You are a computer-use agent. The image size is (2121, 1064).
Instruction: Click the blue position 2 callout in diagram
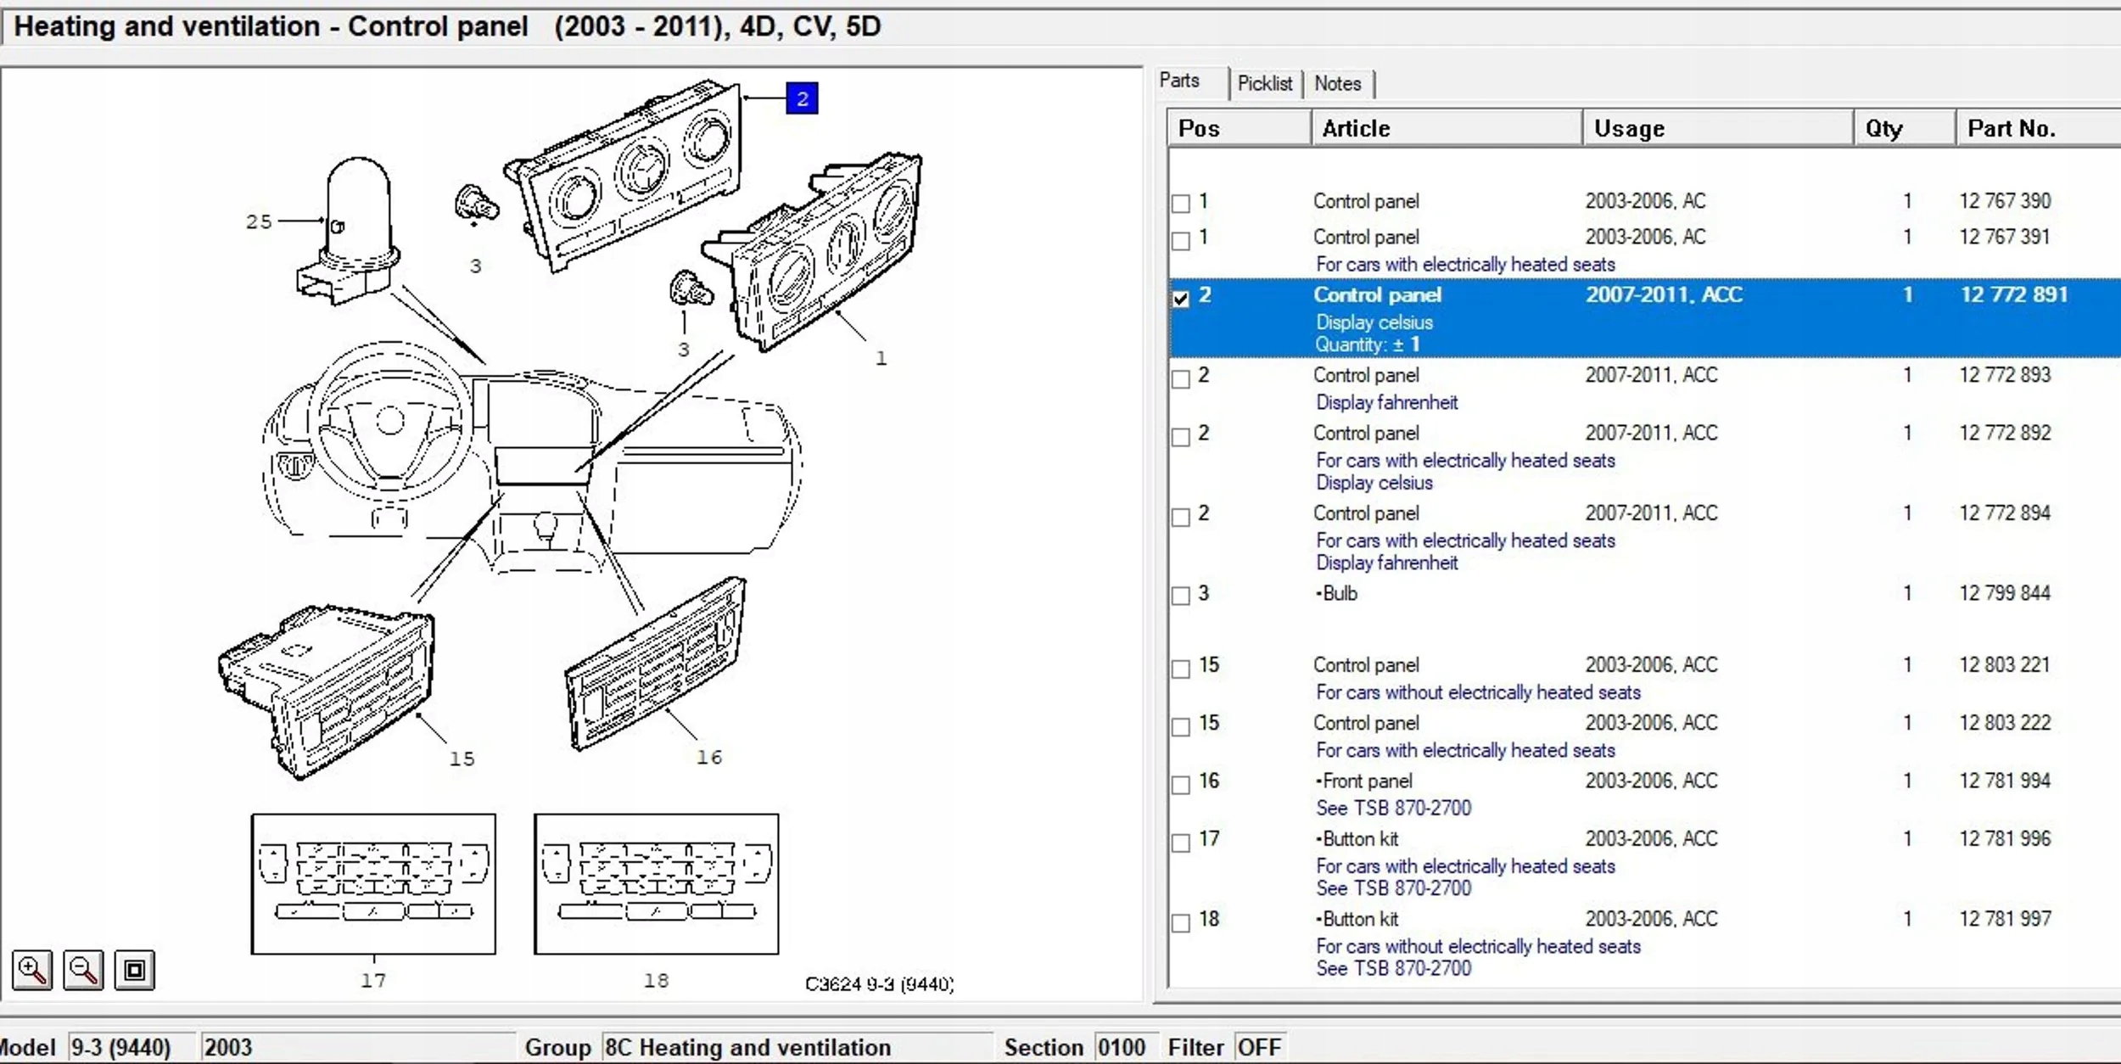pyautogui.click(x=802, y=98)
